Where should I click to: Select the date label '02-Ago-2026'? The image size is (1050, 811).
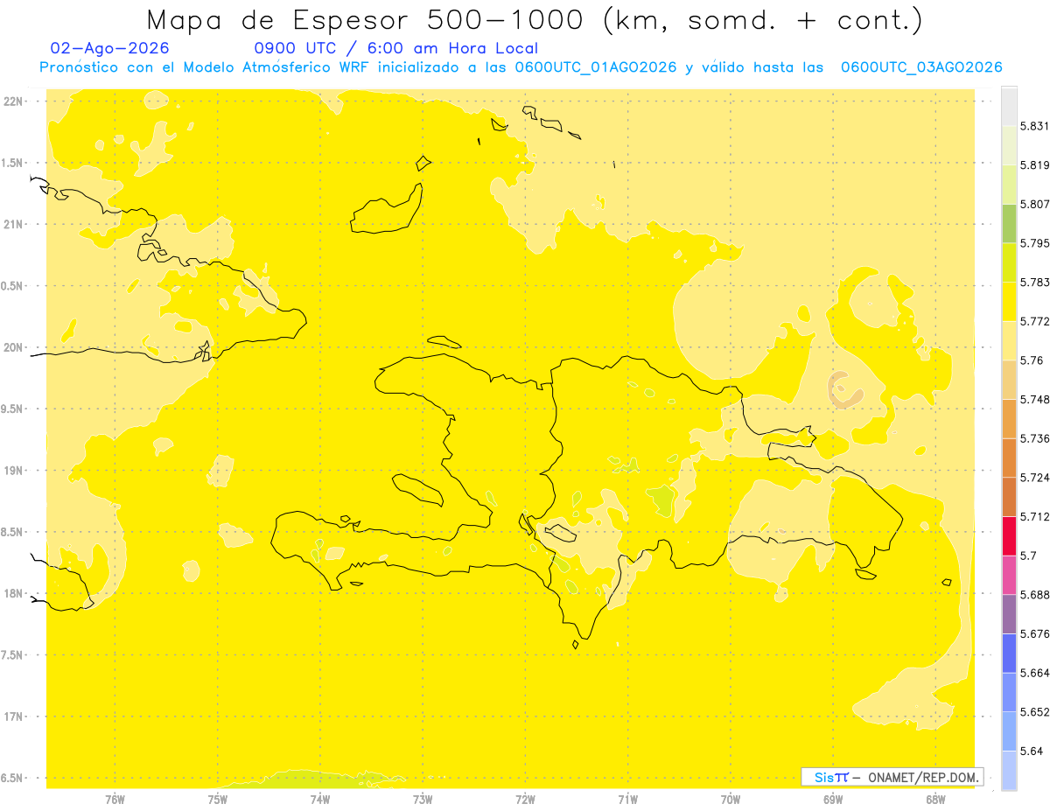[110, 48]
